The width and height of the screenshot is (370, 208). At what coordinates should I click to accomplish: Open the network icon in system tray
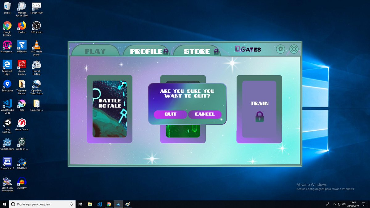click(x=339, y=204)
